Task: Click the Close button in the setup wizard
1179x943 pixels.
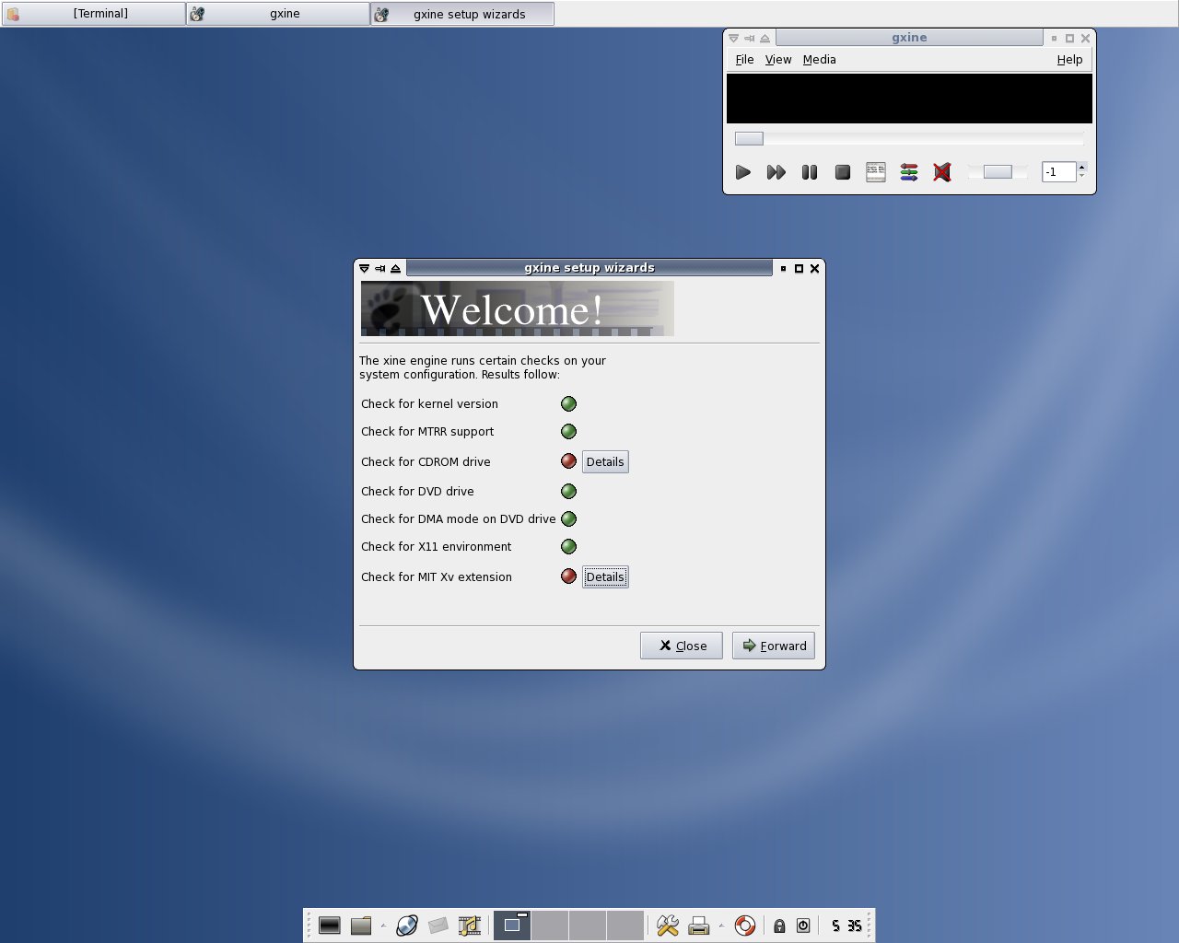Action: [682, 646]
